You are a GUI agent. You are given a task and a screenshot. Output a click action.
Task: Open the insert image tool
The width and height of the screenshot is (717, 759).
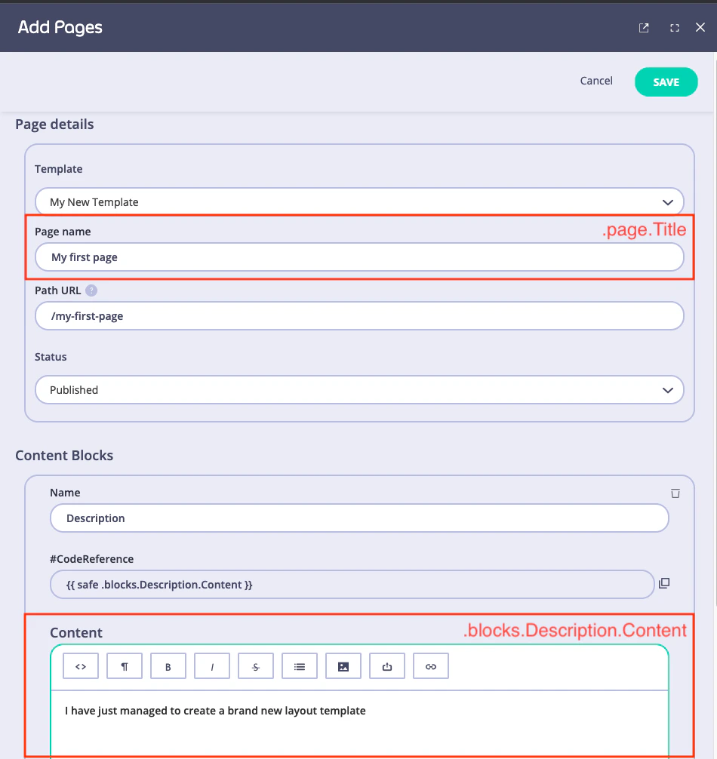coord(343,665)
